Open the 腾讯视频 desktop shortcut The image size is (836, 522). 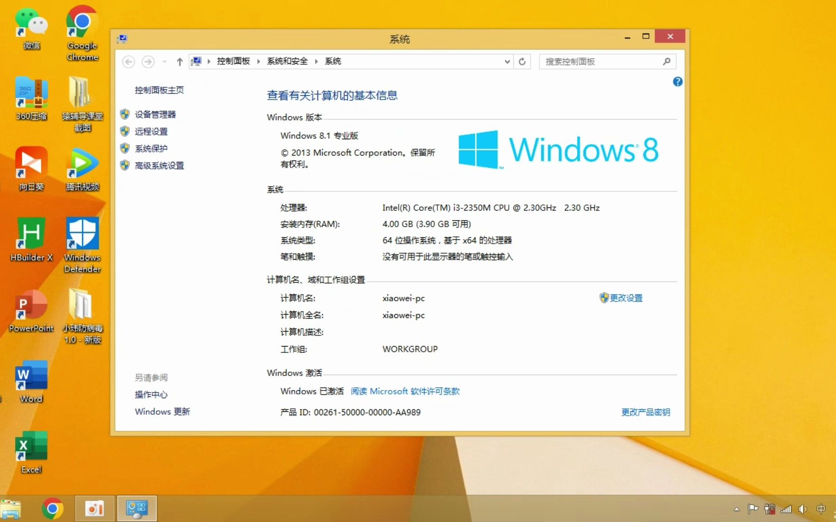[82, 169]
